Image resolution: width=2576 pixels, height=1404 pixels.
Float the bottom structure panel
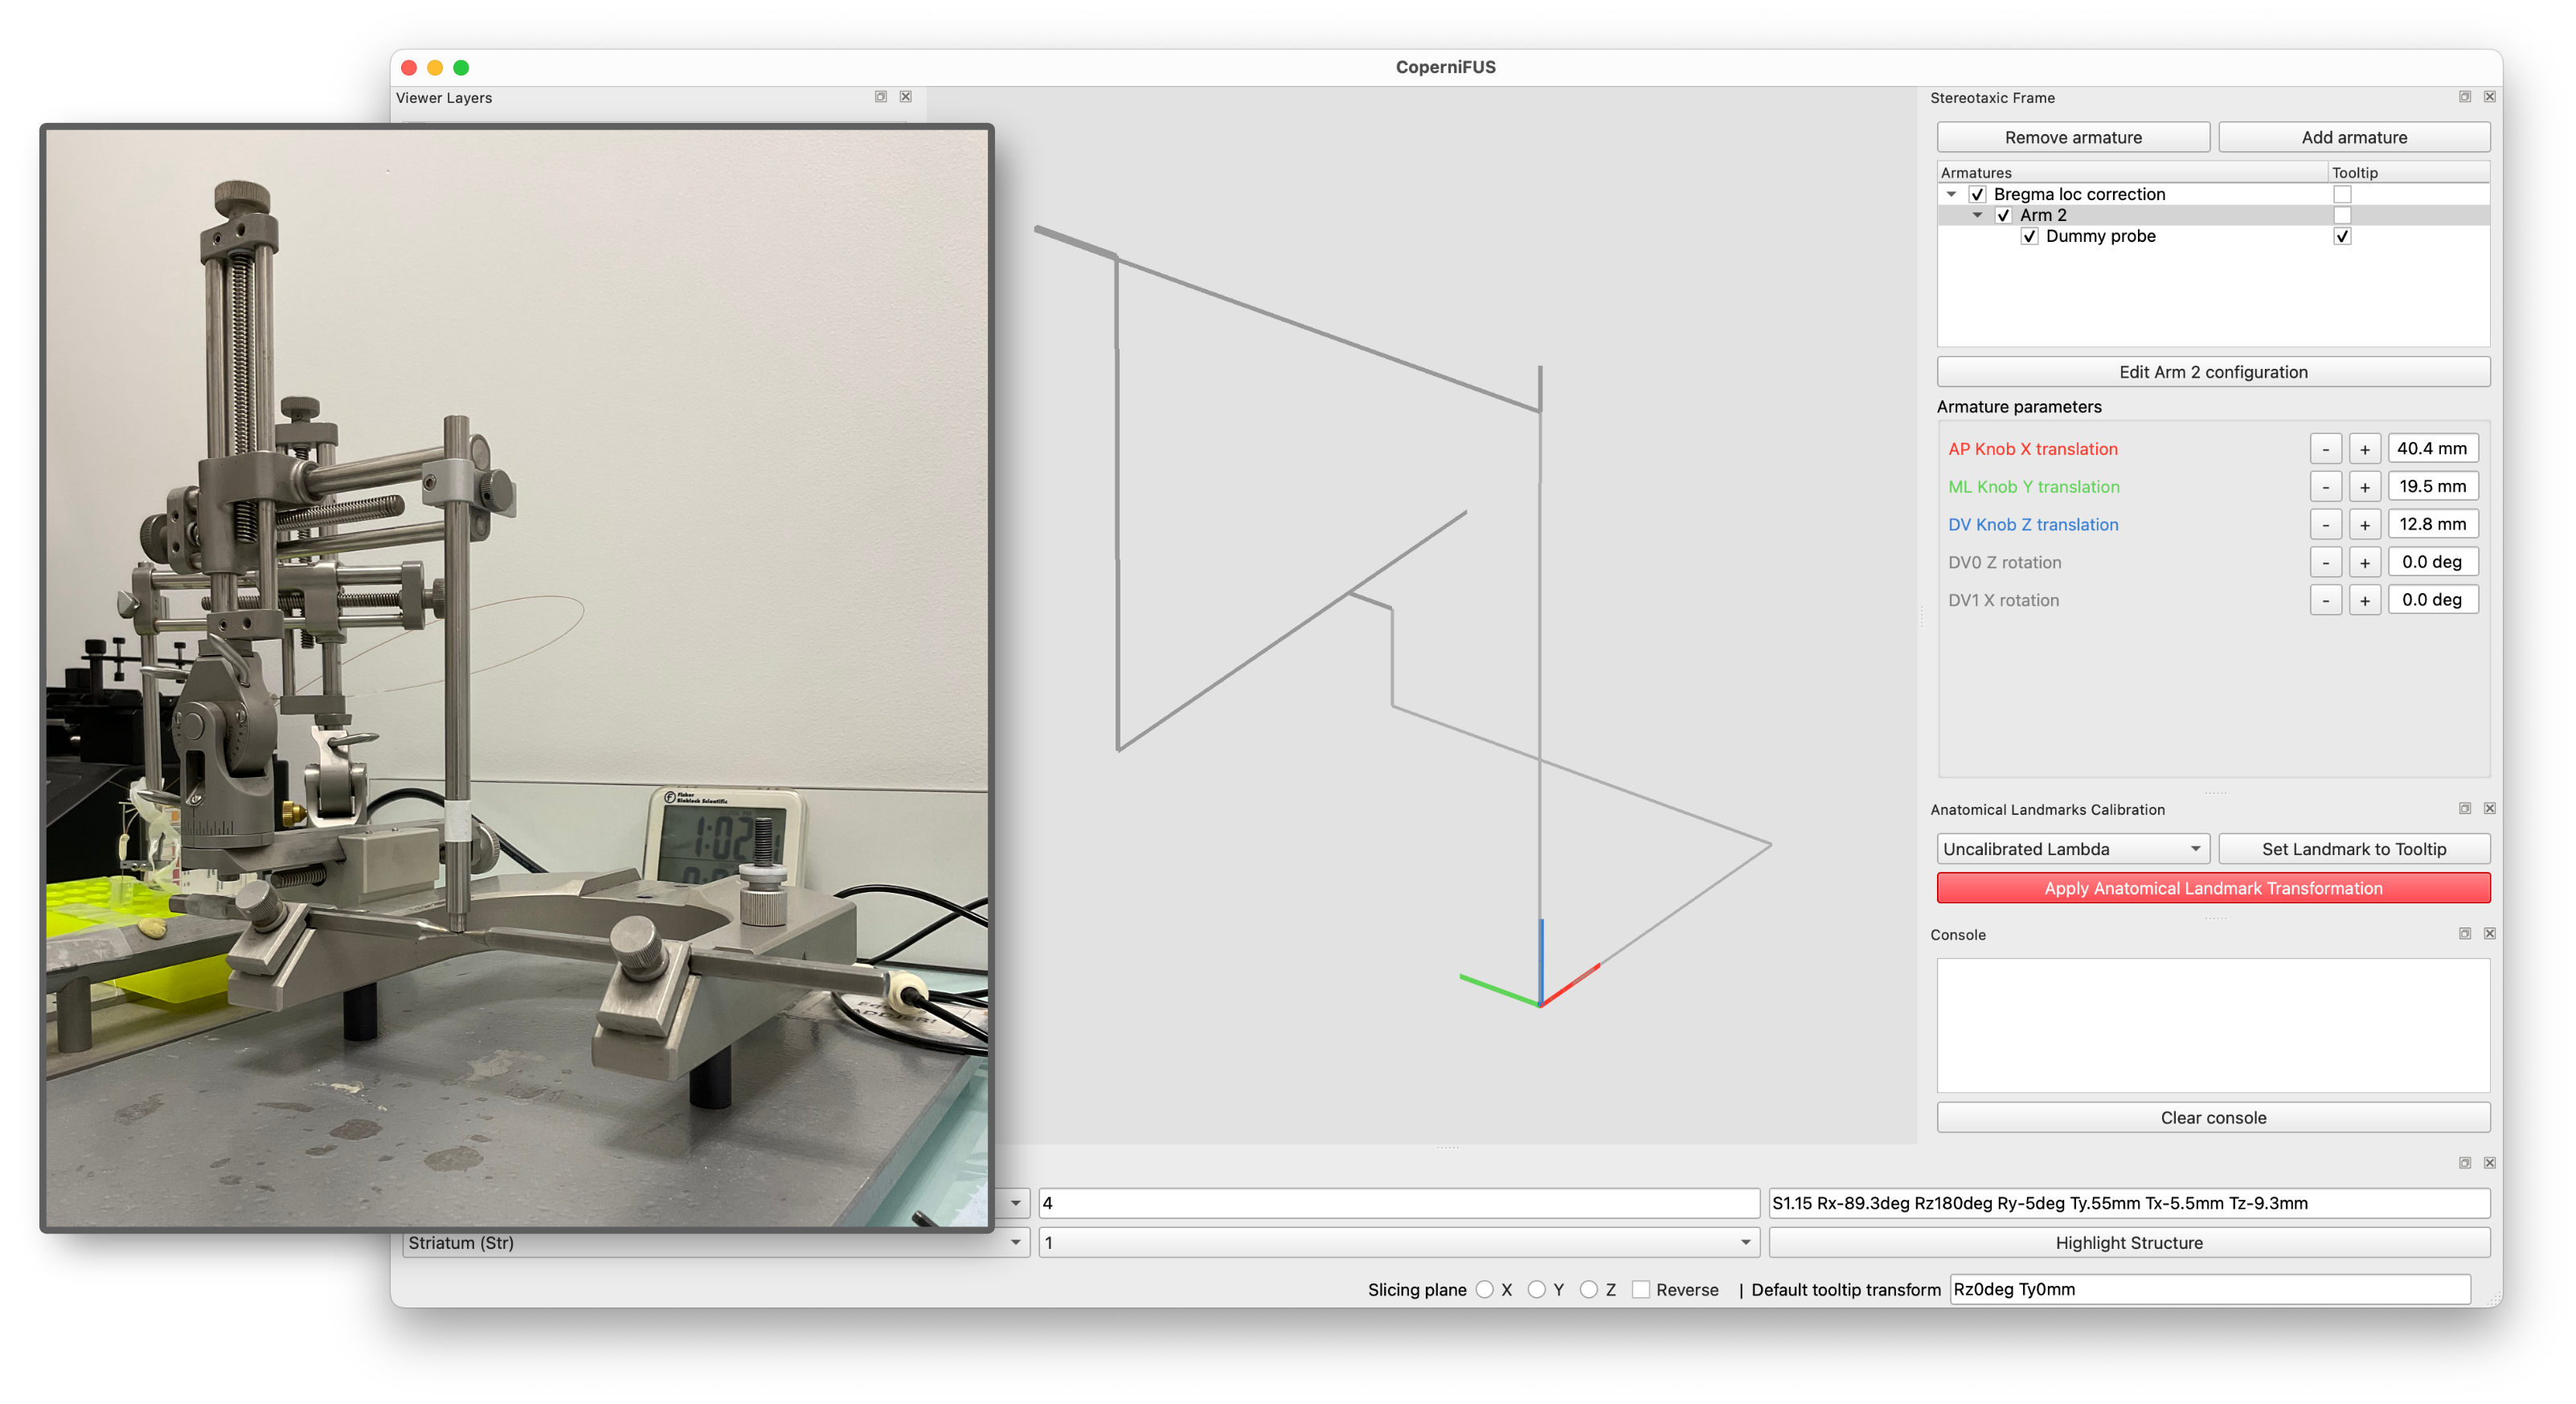pos(2465,1163)
